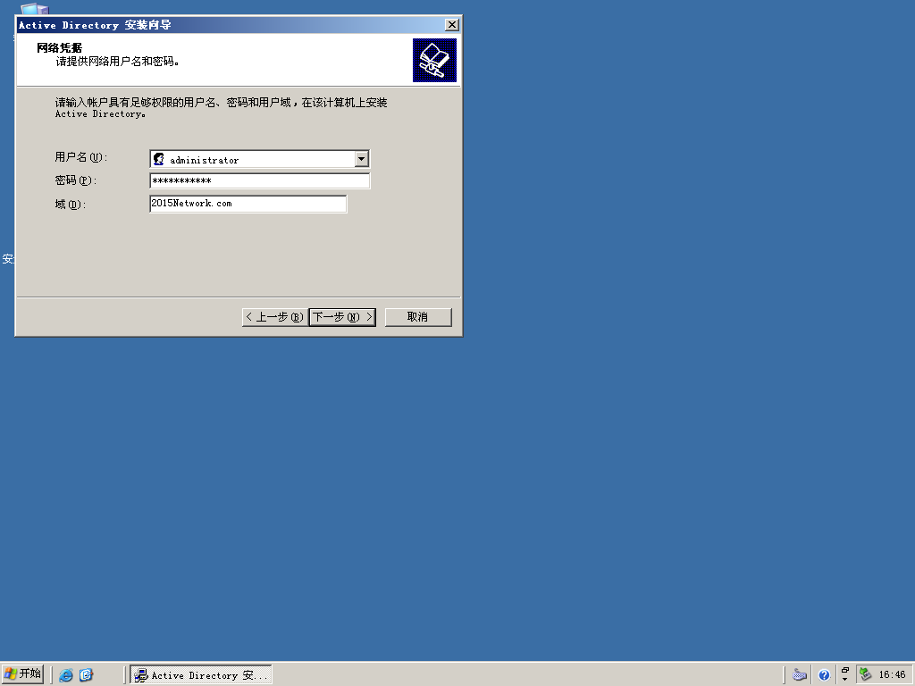Click the keyboard language bar icon
This screenshot has height=686, width=915.
pyautogui.click(x=800, y=675)
